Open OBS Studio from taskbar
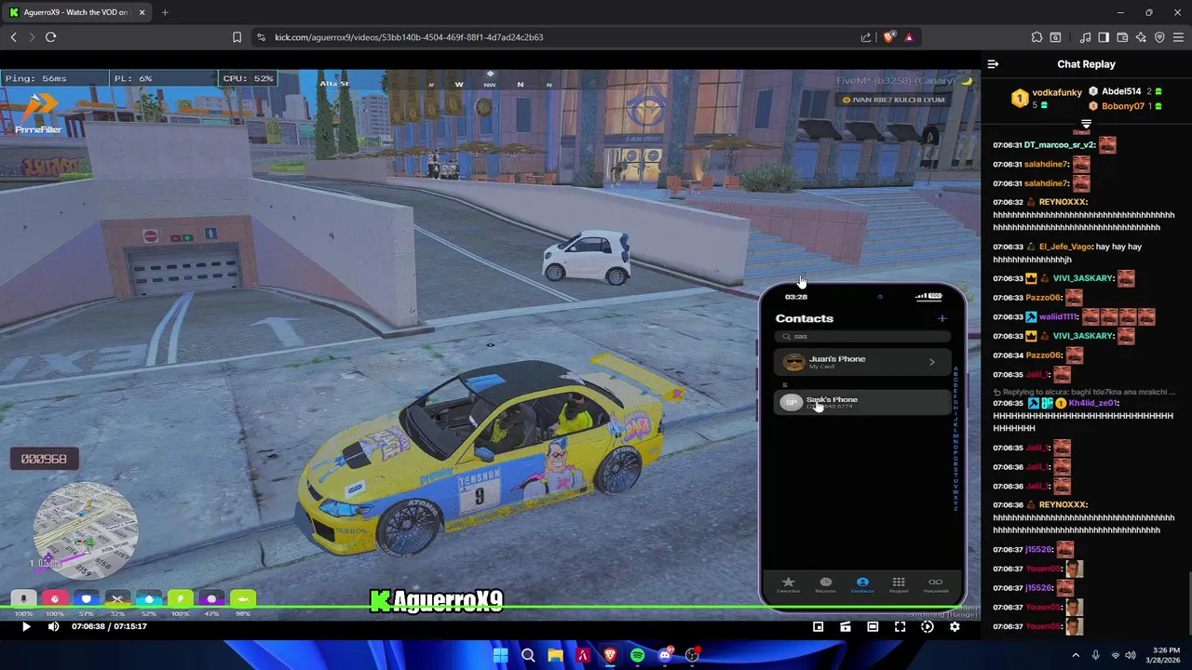This screenshot has width=1192, height=670. click(692, 655)
